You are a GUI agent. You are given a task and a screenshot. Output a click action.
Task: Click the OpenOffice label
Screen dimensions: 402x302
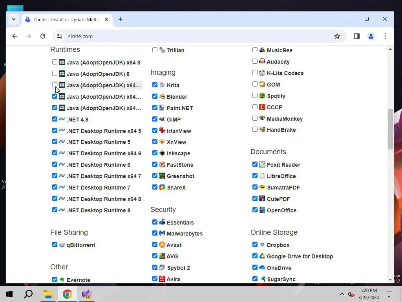[281, 210]
